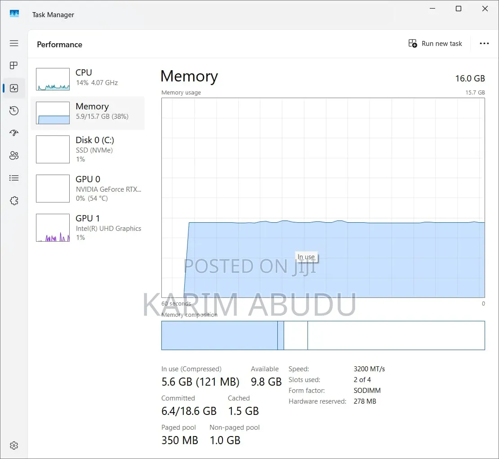Select GPU 1 Intel UHD Graphics entry
This screenshot has height=459, width=499.
pos(88,227)
